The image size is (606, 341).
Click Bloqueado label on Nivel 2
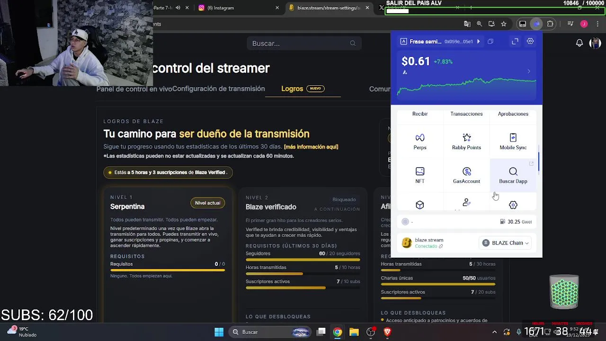(344, 199)
